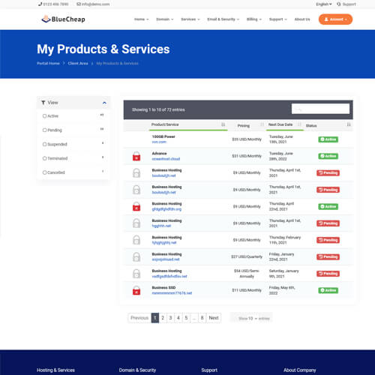Click the grey lock on the $27 Quarterly row
The image size is (375, 375).
coord(136,256)
